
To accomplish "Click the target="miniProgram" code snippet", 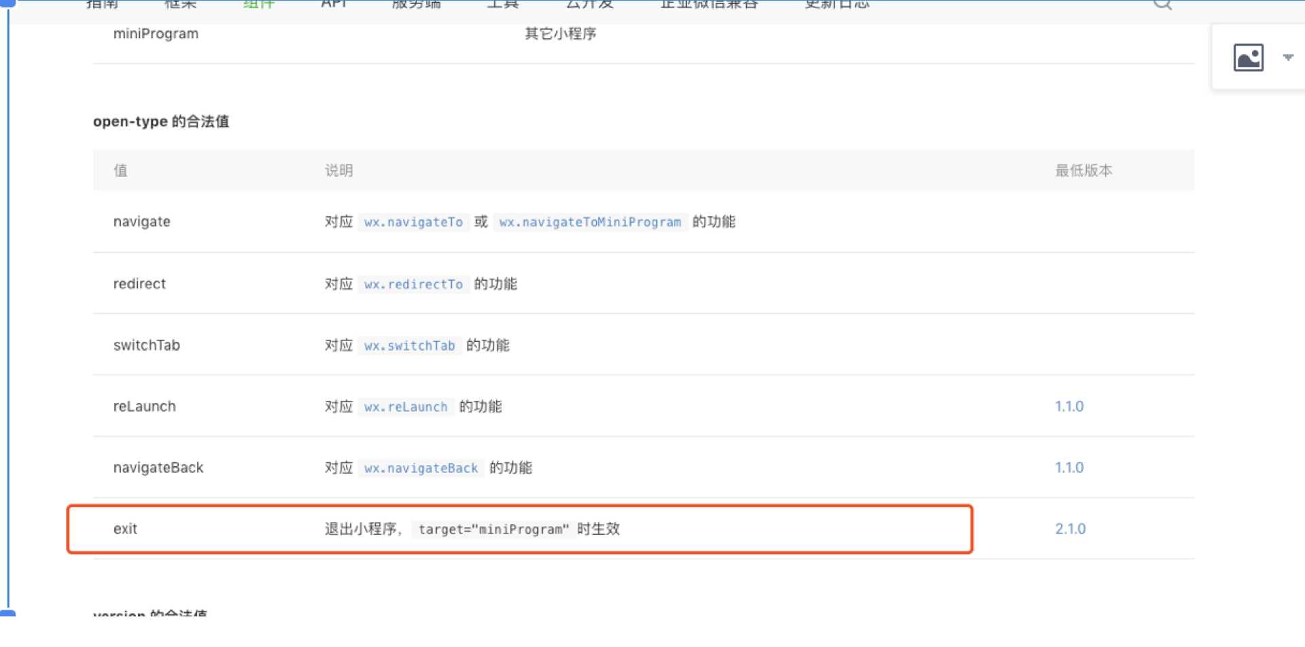I will click(x=493, y=529).
